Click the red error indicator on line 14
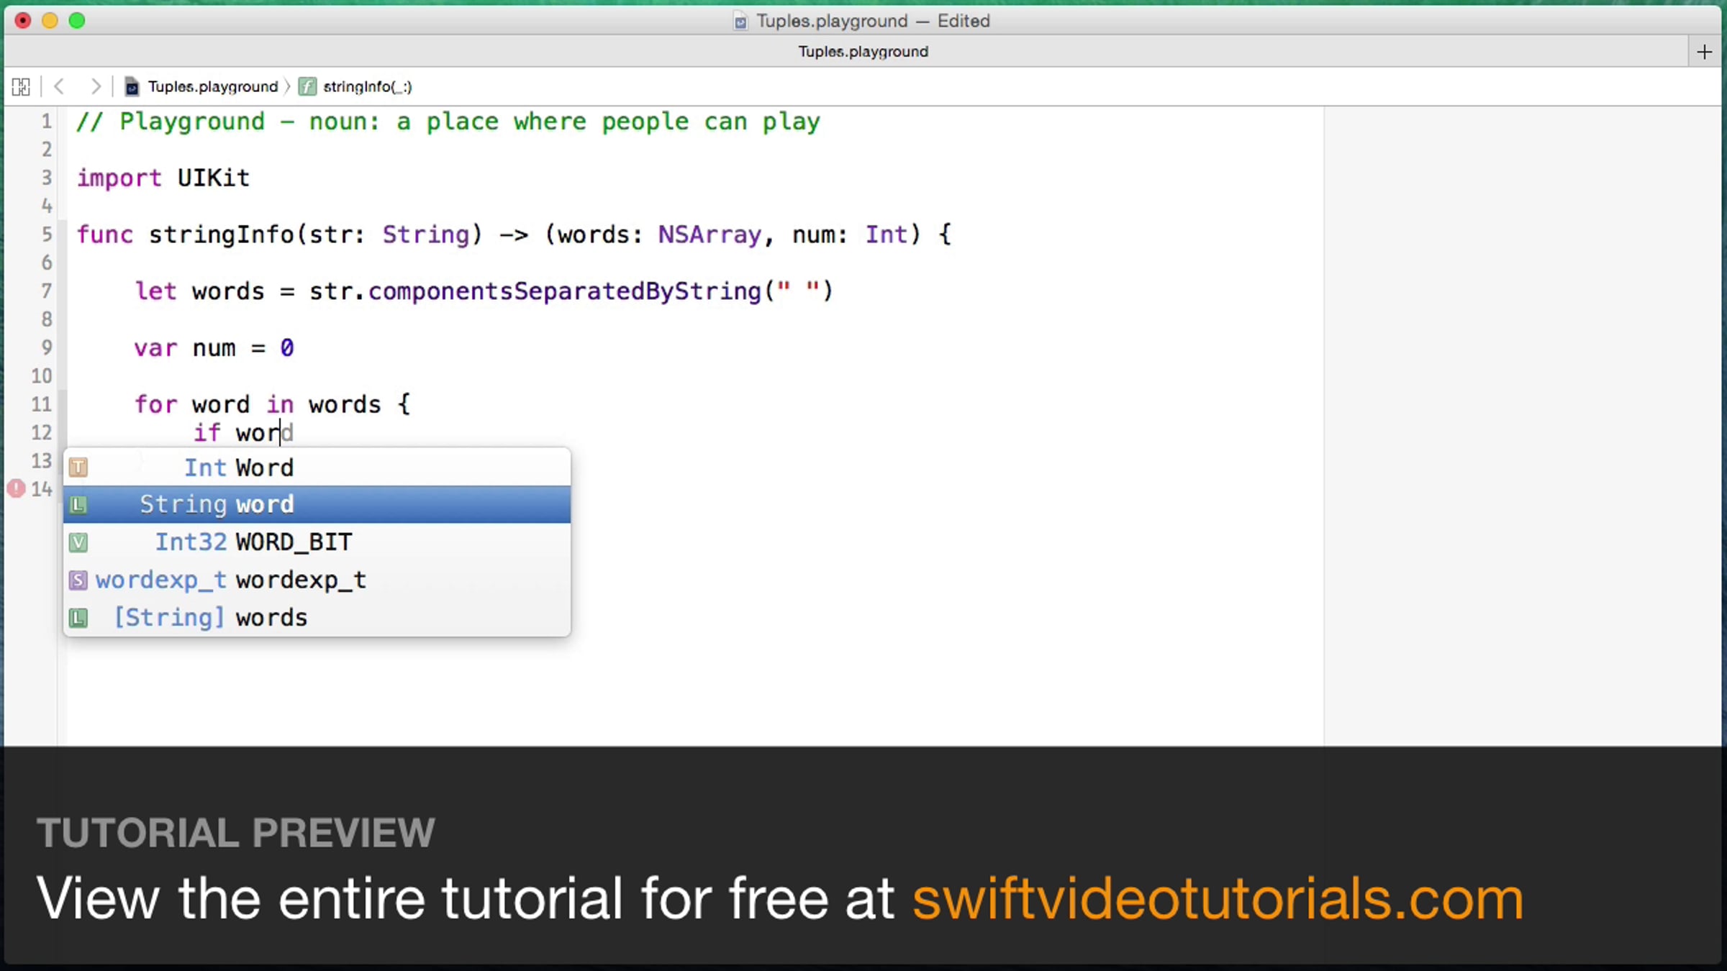Image resolution: width=1727 pixels, height=971 pixels. click(x=16, y=489)
